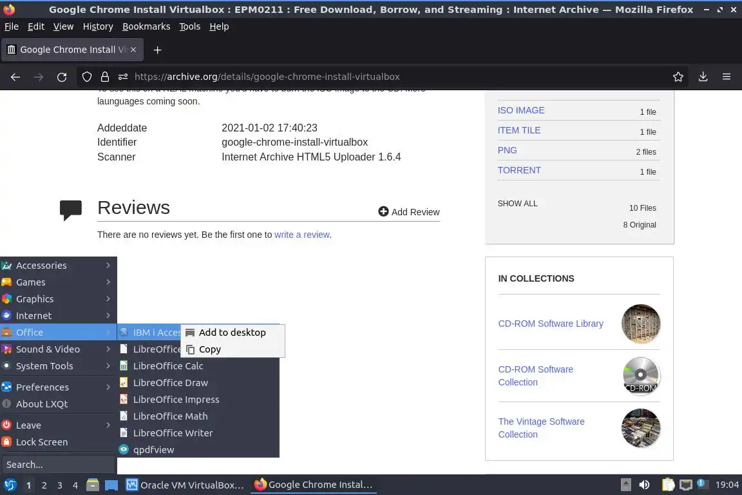This screenshot has width=742, height=495.
Task: Launch LibreOffice Calc from the menu
Action: 198,365
